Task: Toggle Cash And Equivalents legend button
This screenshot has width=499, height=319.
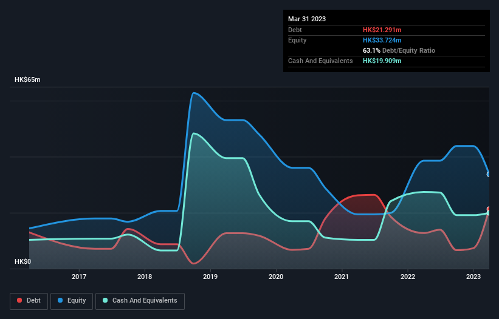Action: pyautogui.click(x=140, y=301)
